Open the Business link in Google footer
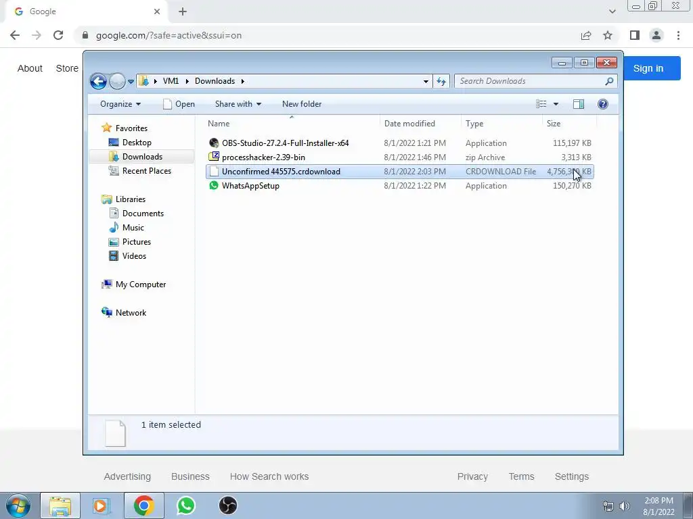This screenshot has height=519, width=693. coord(190,476)
